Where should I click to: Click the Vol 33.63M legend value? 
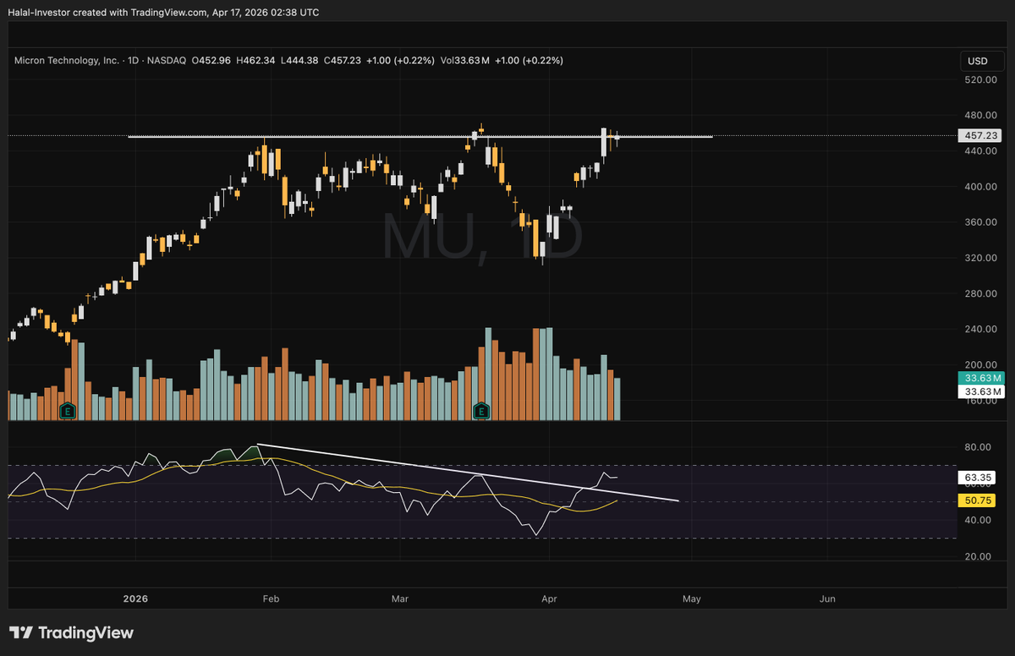(x=465, y=61)
